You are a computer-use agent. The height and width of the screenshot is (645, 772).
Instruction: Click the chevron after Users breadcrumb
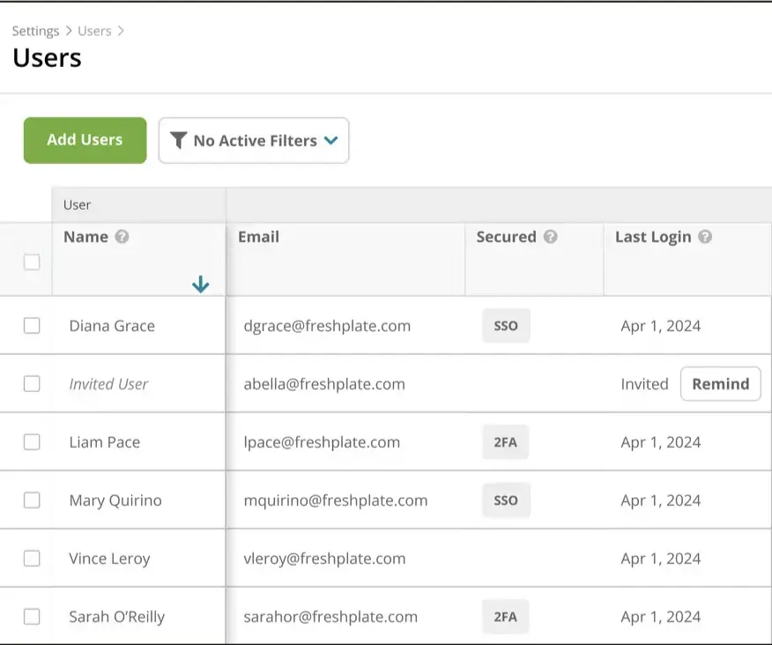pos(121,30)
